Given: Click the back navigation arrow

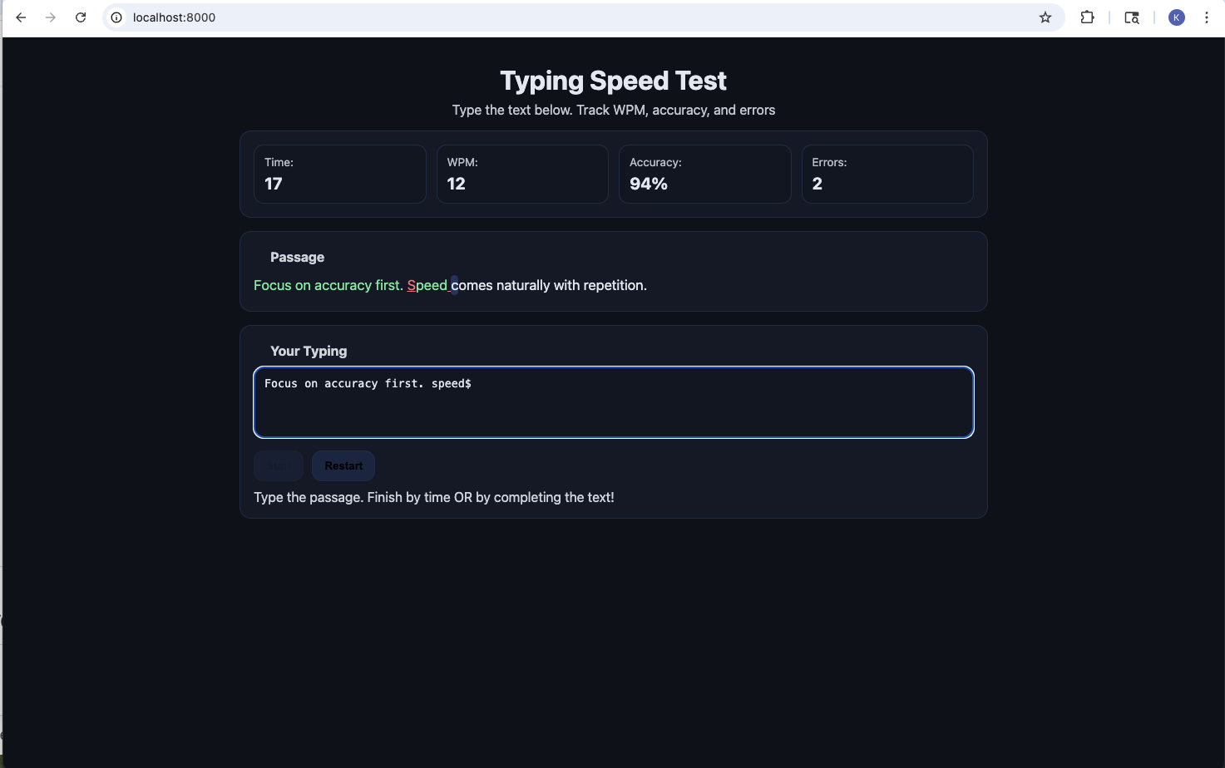Looking at the screenshot, I should [x=20, y=17].
